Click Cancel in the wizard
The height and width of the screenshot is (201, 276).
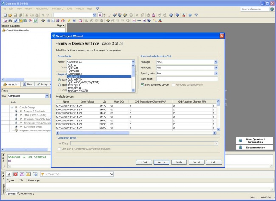pos(196,162)
